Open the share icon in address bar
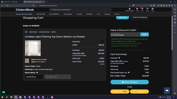 pos(130,5)
